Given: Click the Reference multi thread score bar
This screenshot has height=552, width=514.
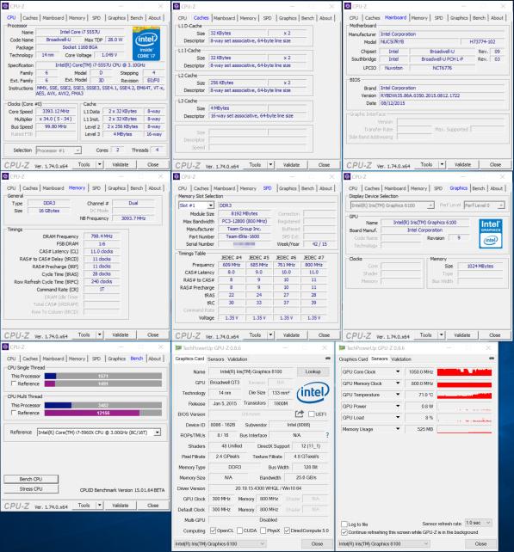Looking at the screenshot, I should tap(103, 413).
